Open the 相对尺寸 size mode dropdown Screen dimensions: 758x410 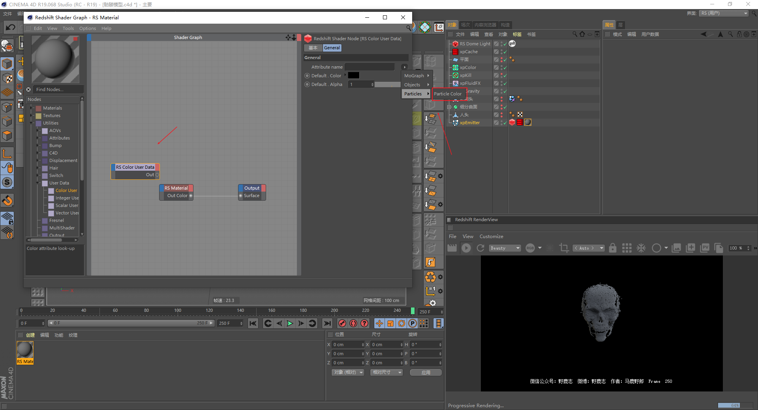387,372
